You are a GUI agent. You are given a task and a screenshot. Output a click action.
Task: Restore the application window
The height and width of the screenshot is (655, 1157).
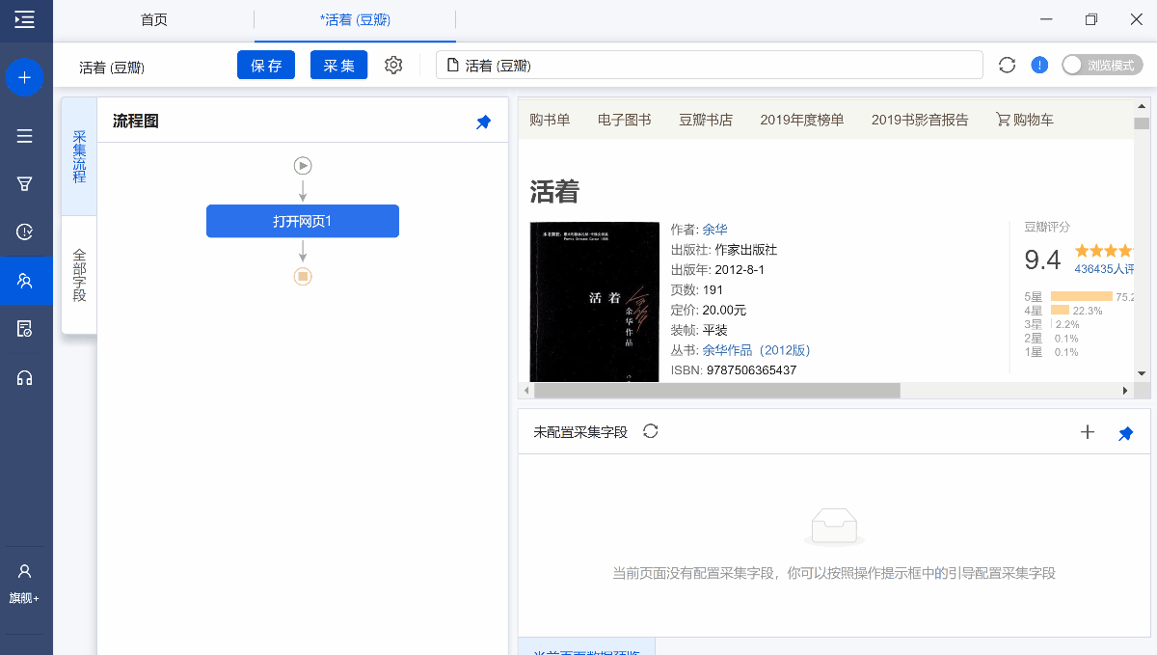(x=1091, y=19)
